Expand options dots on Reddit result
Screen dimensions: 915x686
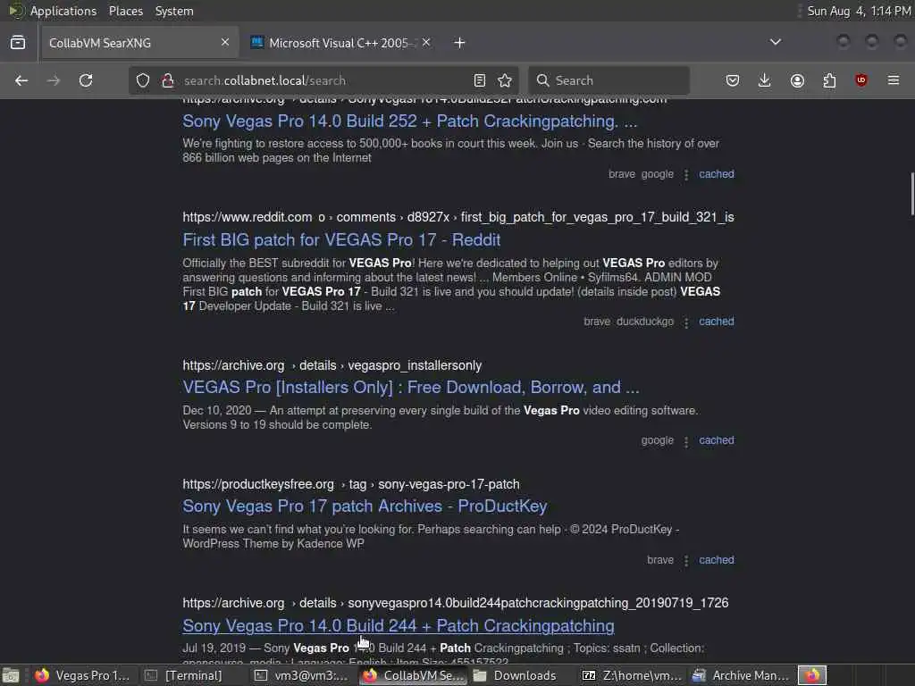pos(686,322)
